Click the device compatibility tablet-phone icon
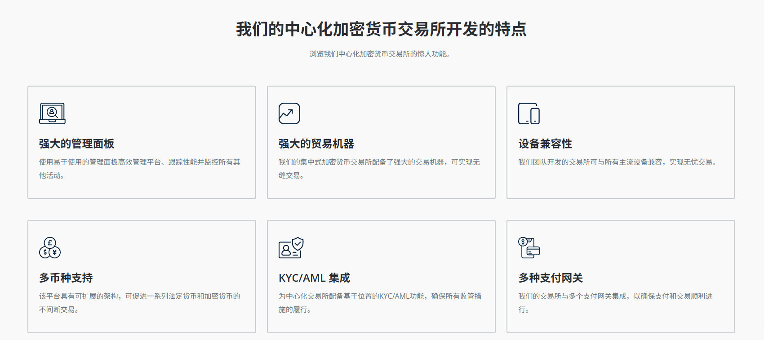Screen dimensions: 764x340 [x=529, y=113]
